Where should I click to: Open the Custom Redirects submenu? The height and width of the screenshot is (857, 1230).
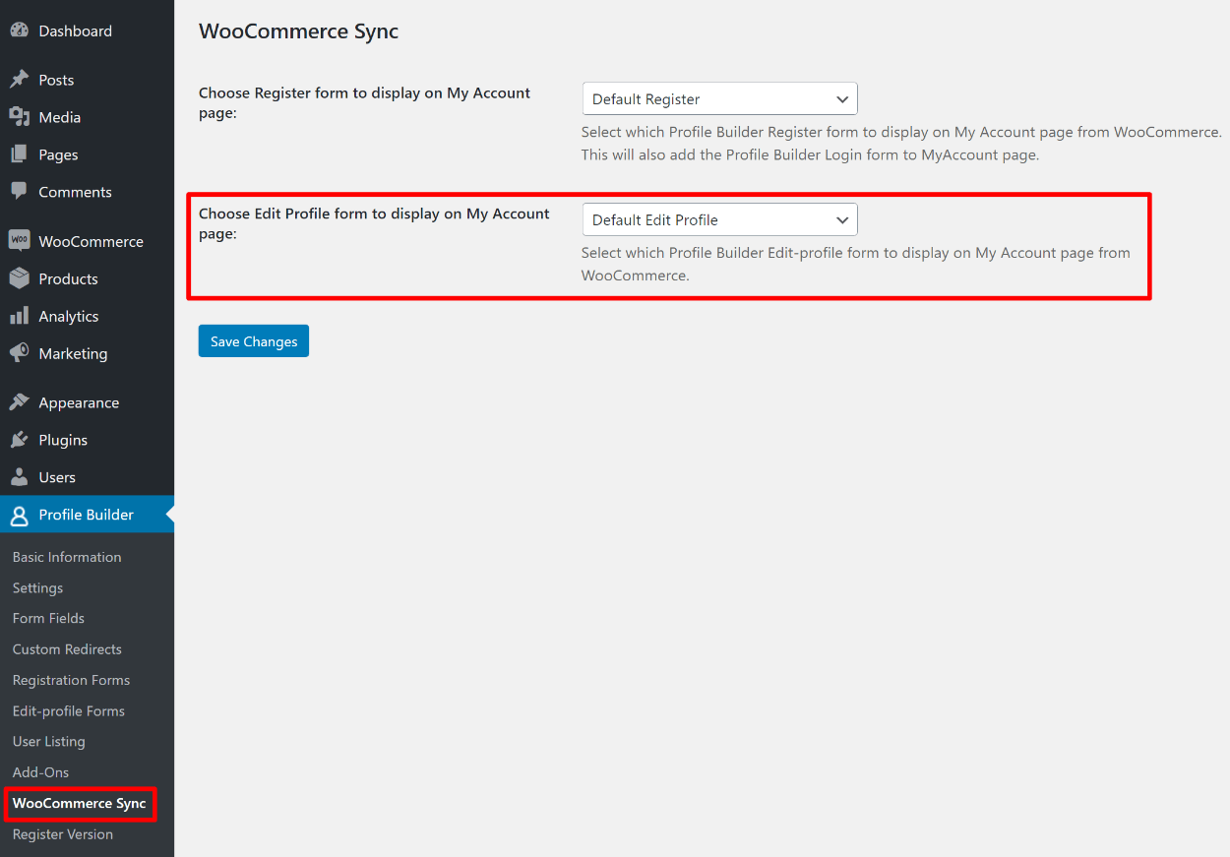coord(67,649)
